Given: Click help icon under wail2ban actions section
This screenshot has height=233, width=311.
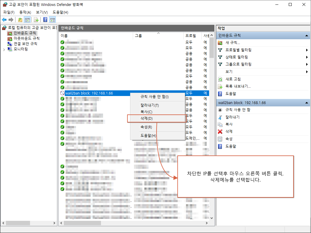Looking at the screenshot, I should 220,147.
